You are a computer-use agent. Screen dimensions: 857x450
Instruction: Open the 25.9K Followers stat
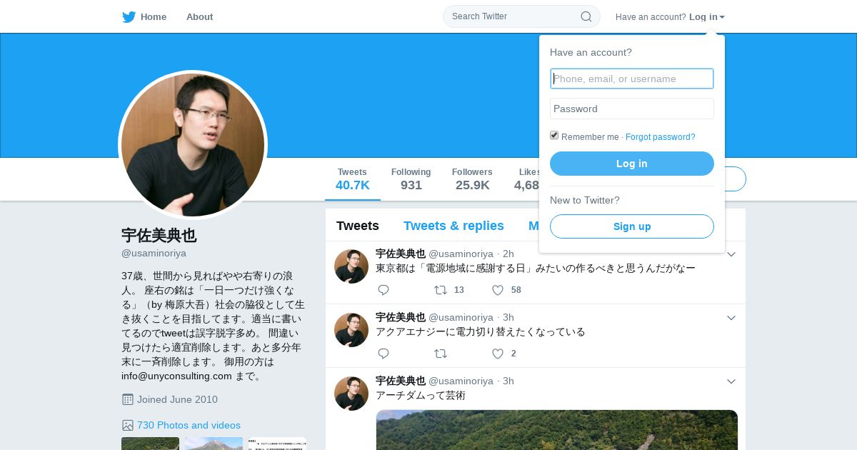point(472,179)
